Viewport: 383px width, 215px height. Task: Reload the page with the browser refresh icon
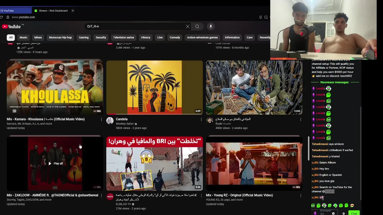coord(1,17)
